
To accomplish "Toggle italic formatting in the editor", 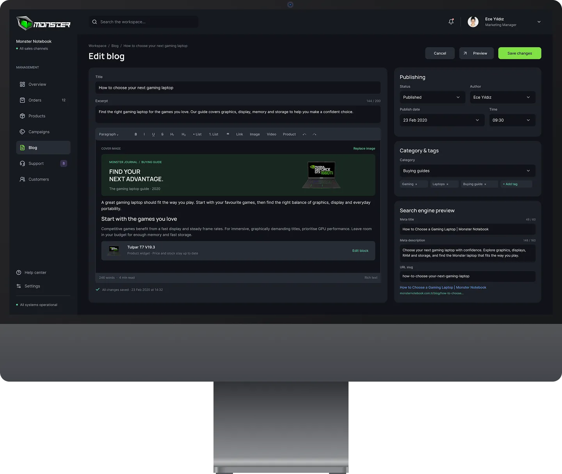I will (144, 134).
